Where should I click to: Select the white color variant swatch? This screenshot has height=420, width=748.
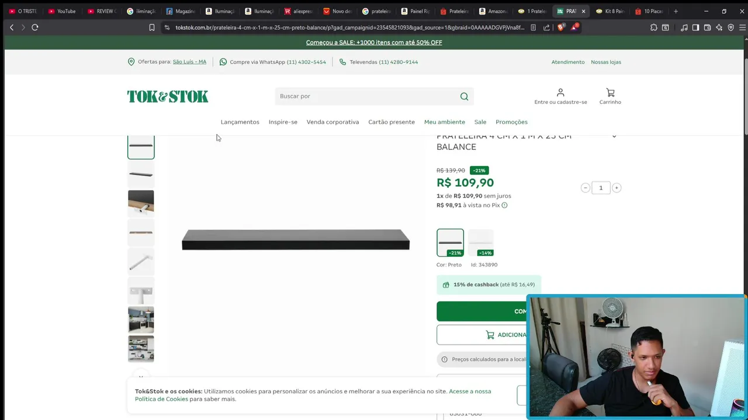pos(481,243)
